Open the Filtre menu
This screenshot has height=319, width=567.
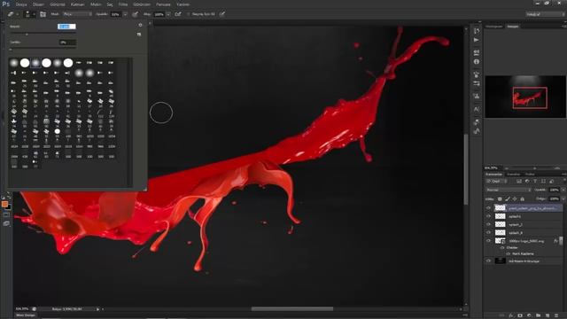pyautogui.click(x=123, y=4)
